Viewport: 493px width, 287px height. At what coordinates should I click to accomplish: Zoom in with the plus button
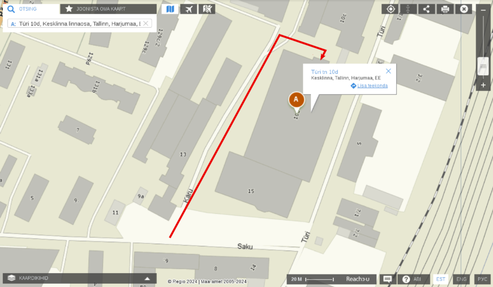[483, 85]
